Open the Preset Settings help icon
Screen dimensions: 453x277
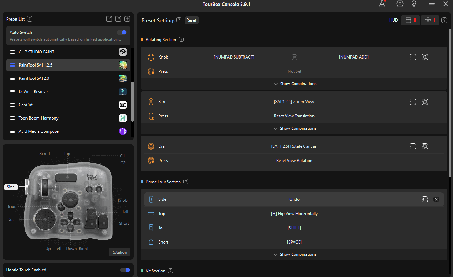click(x=179, y=20)
